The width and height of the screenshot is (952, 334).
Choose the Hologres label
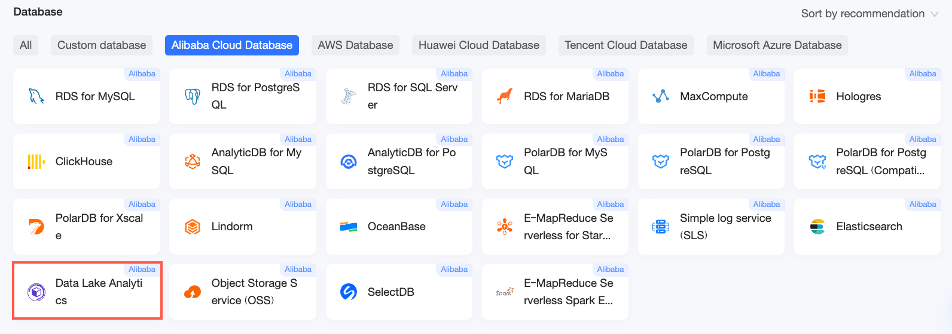click(x=859, y=96)
